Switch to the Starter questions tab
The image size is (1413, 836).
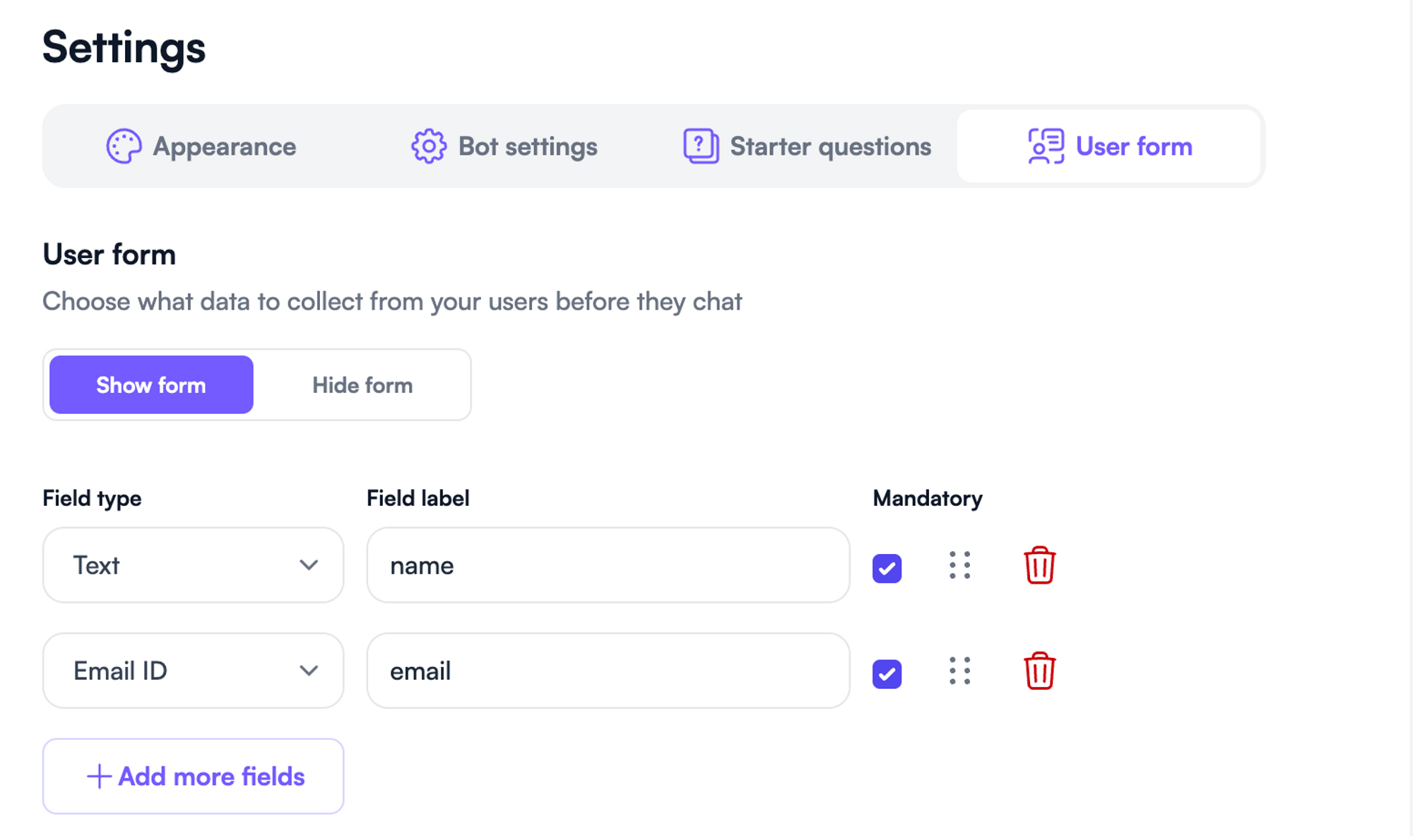click(829, 146)
